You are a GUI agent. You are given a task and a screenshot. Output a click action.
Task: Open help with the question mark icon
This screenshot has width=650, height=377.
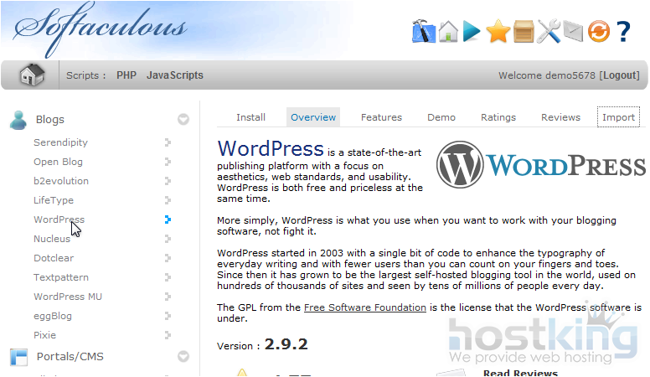623,32
